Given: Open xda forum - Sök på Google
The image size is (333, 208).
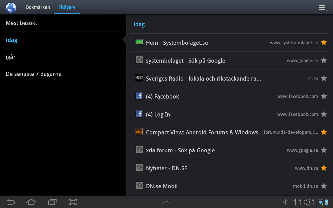Looking at the screenshot, I should [x=230, y=150].
